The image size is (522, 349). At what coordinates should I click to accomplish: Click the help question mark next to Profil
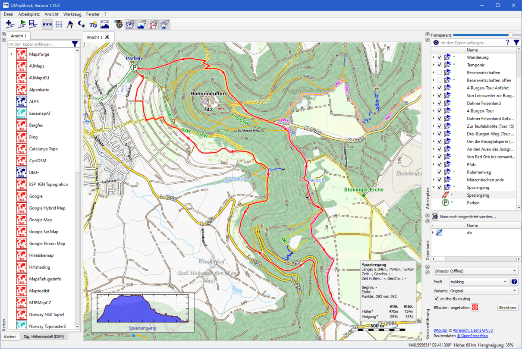coord(514,282)
